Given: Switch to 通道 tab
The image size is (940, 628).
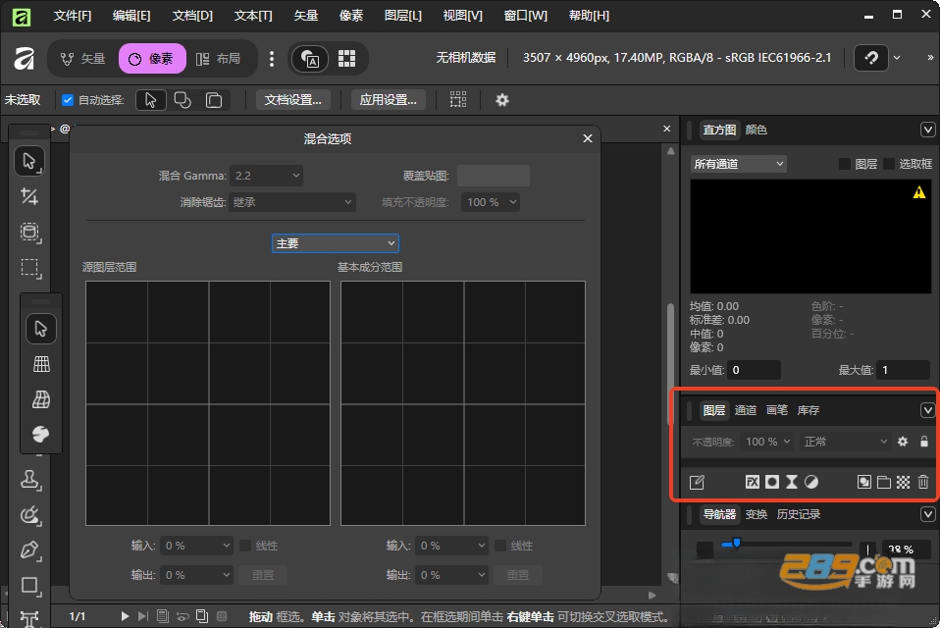Looking at the screenshot, I should click(x=745, y=410).
